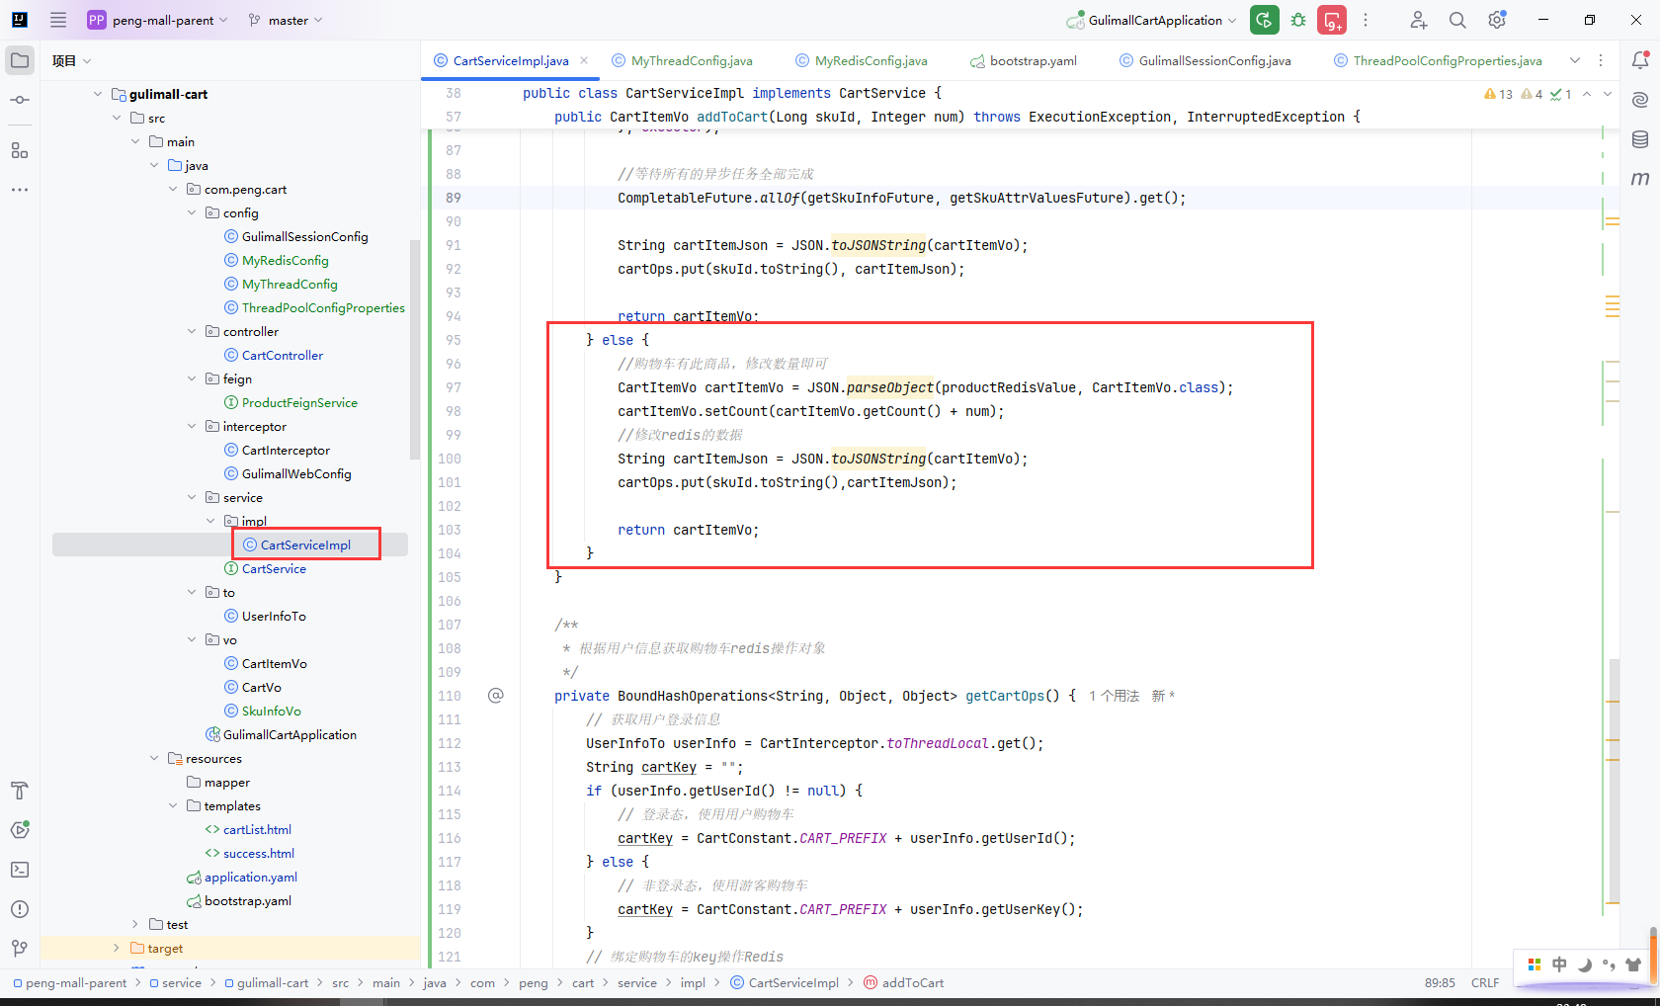Screen dimensions: 1660x1006
Task: Open the main hamburger menu
Action: click(58, 20)
